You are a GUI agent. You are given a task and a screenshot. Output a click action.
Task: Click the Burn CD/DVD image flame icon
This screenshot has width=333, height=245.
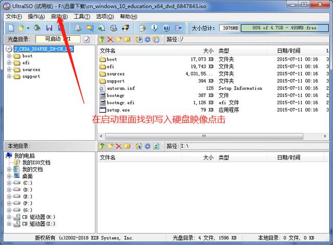click(x=125, y=28)
